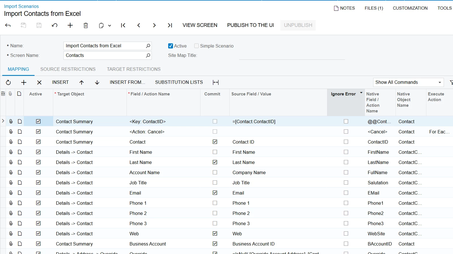Click the magnifier in the Screen Name field
Viewport: 453px width, 254px height.
(x=148, y=56)
